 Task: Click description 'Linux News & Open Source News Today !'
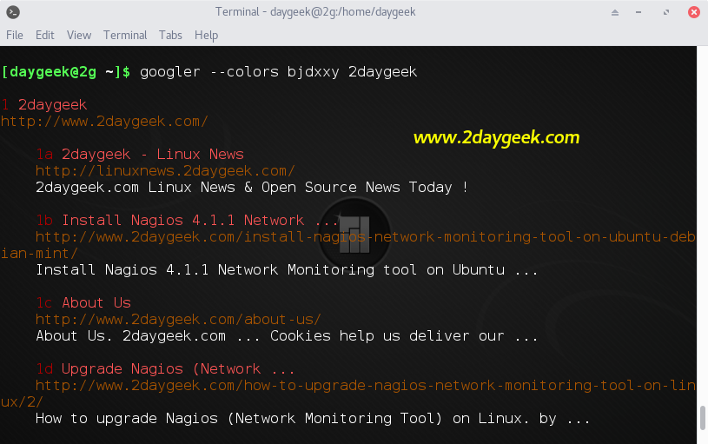click(x=308, y=188)
